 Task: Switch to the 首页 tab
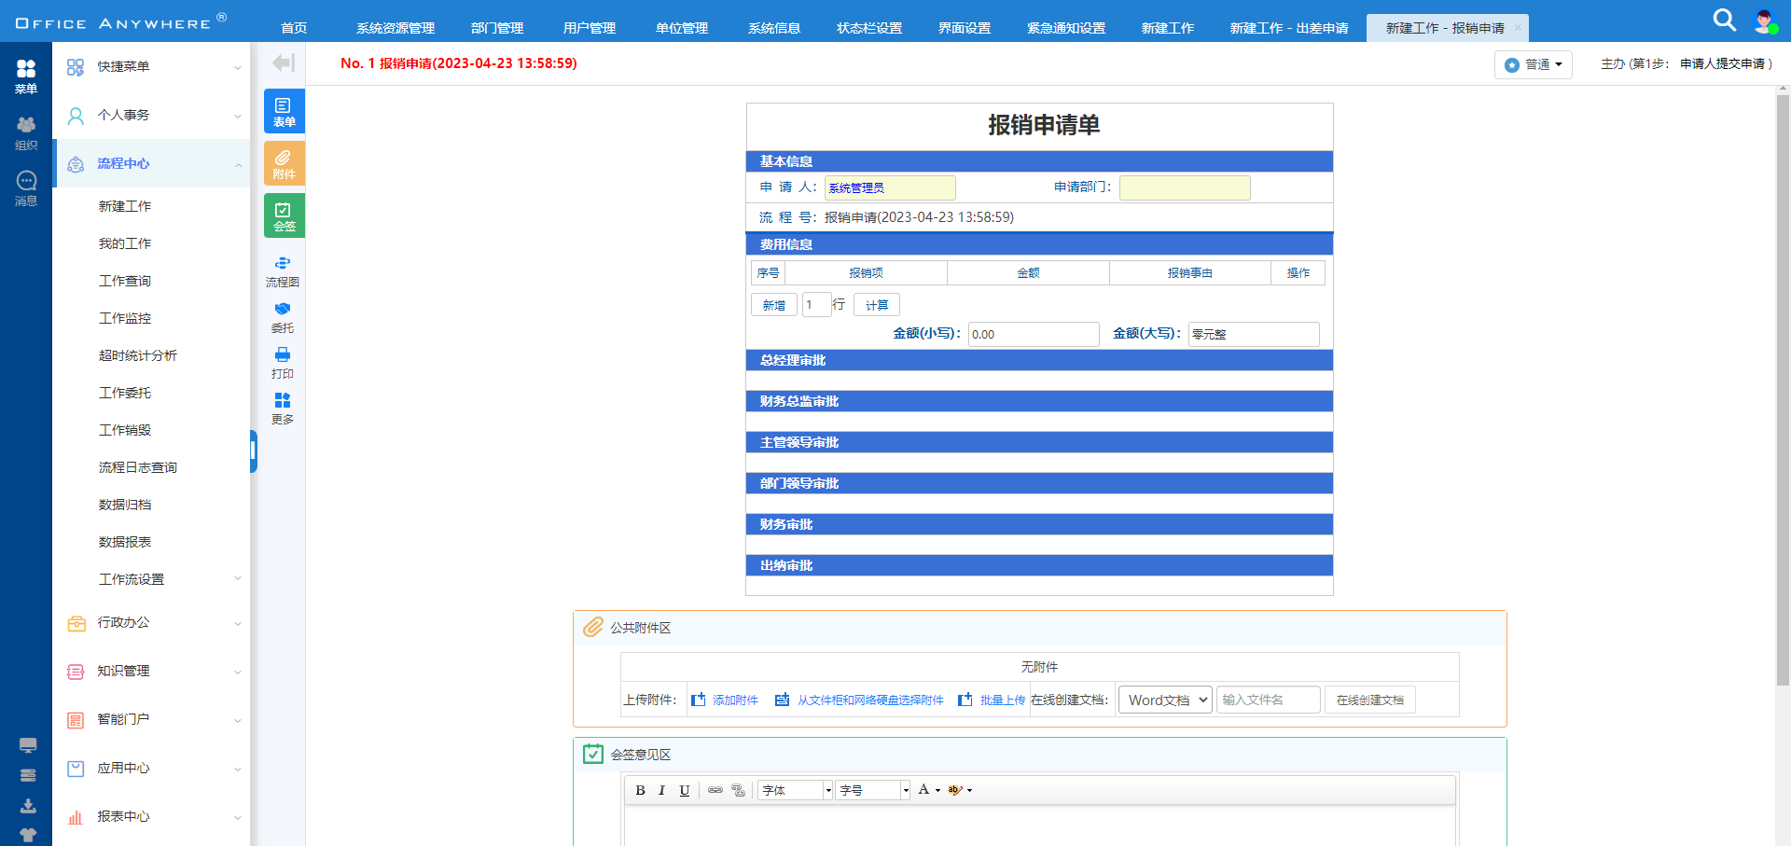click(x=294, y=28)
